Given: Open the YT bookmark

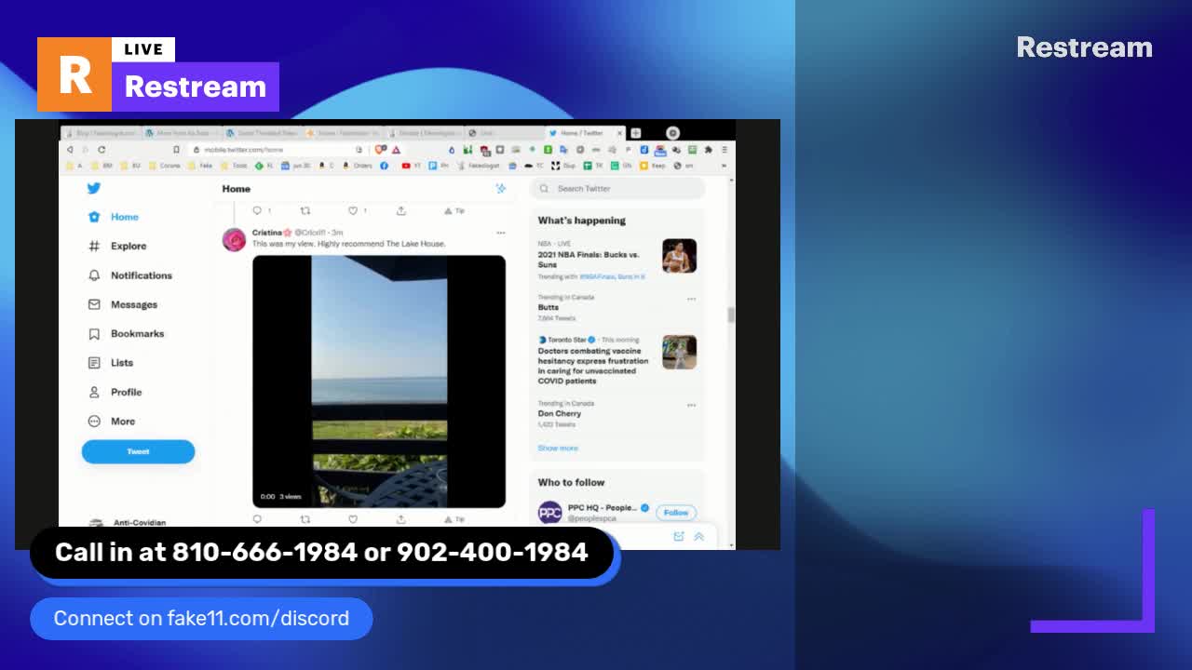Looking at the screenshot, I should click(412, 166).
